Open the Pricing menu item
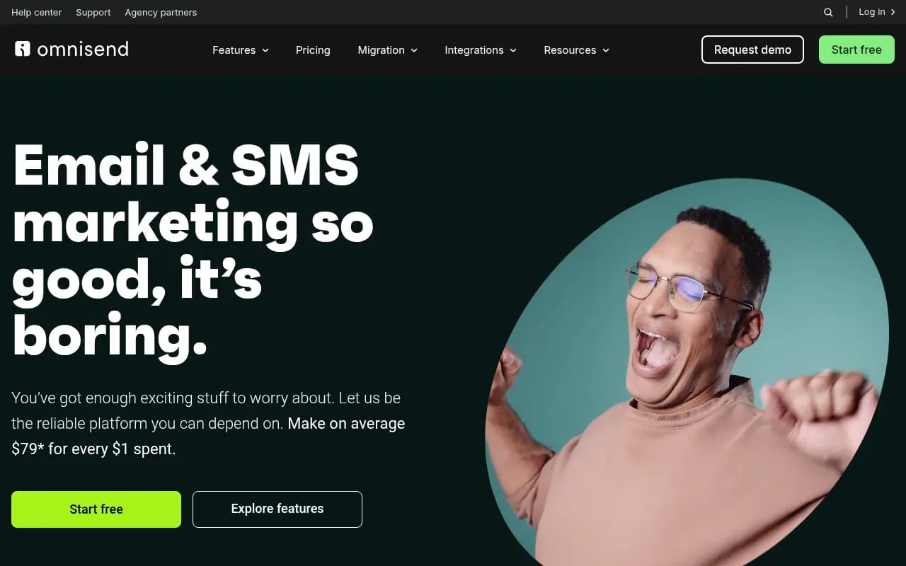906x566 pixels. coord(313,50)
